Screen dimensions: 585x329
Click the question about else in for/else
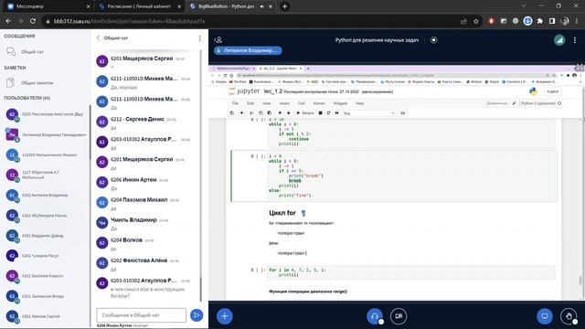click(x=148, y=292)
